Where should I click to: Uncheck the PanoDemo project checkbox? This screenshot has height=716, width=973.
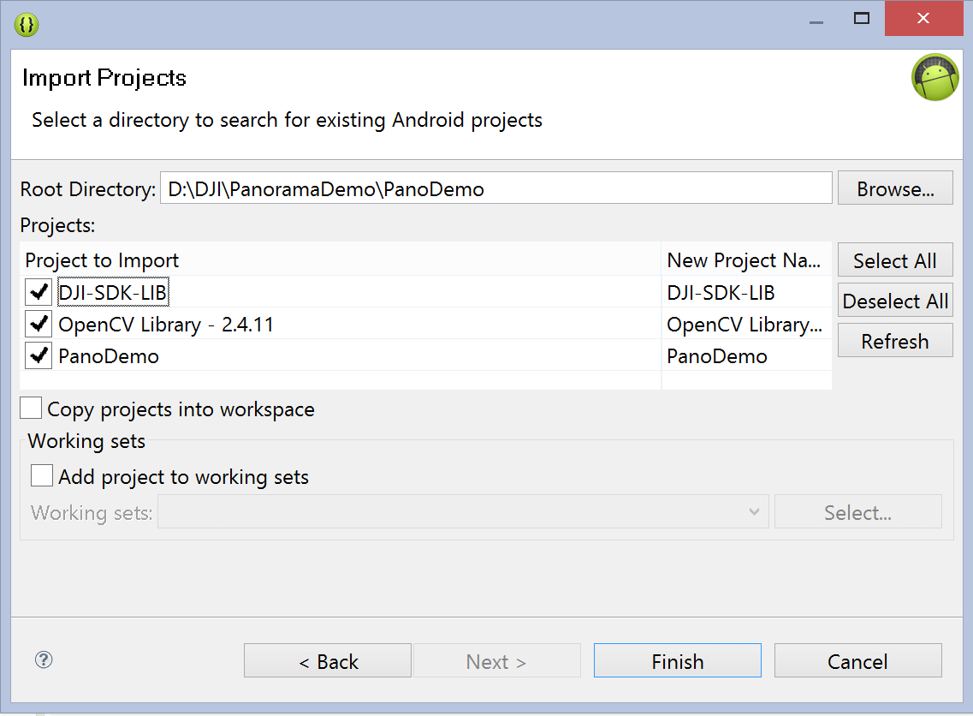(x=39, y=356)
